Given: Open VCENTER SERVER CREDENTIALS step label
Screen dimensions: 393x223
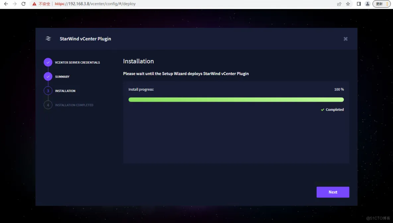Looking at the screenshot, I should [x=77, y=62].
